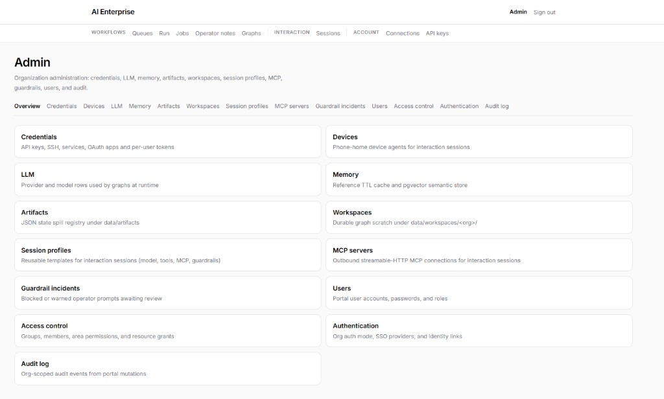This screenshot has width=664, height=399.
Task: Open the Memory card
Action: 479,179
